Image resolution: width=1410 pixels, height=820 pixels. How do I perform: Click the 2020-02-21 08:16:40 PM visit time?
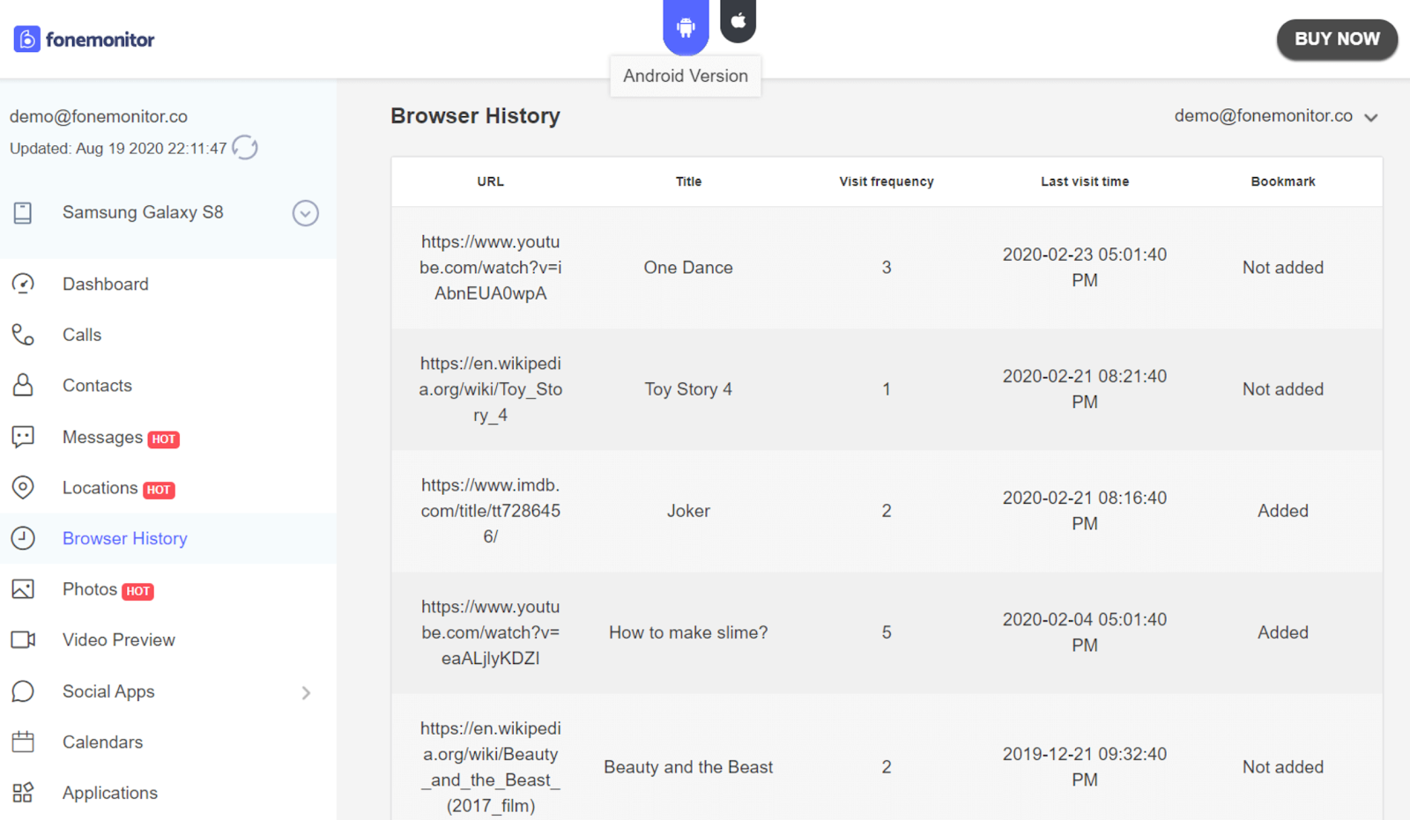1085,510
